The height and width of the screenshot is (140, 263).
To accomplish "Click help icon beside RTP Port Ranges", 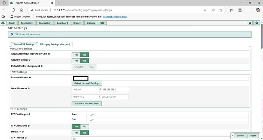I will pos(29,114).
